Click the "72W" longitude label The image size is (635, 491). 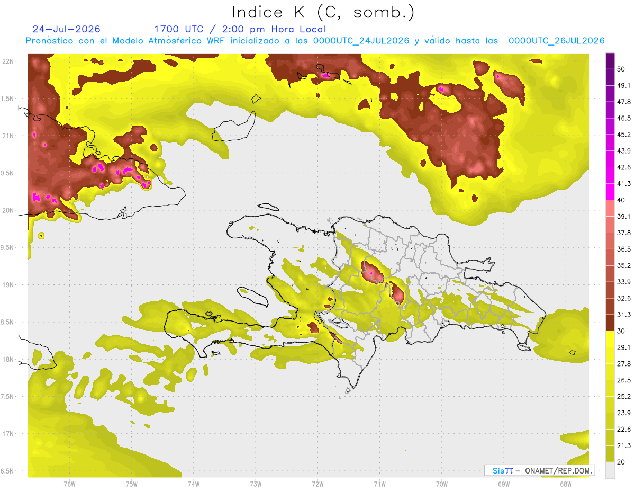[317, 484]
